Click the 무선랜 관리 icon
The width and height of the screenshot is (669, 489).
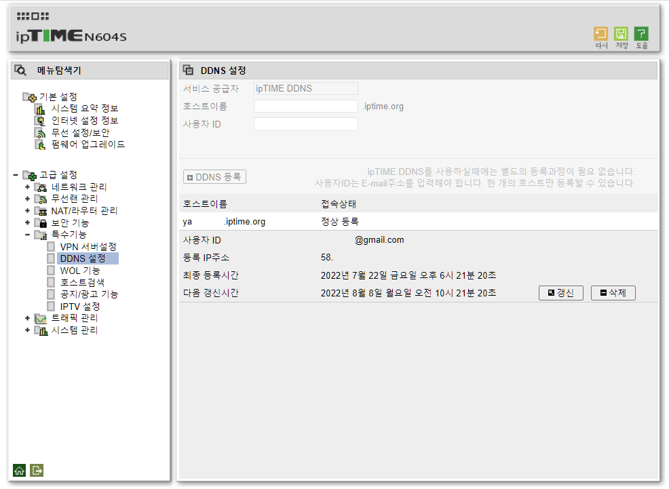pos(41,199)
